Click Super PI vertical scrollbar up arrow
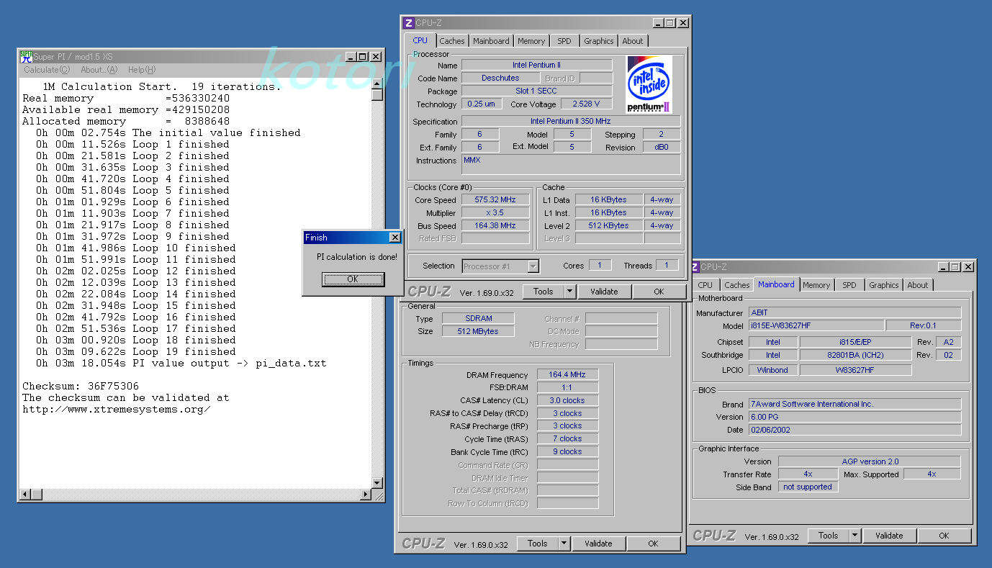The width and height of the screenshot is (992, 568). coord(377,84)
